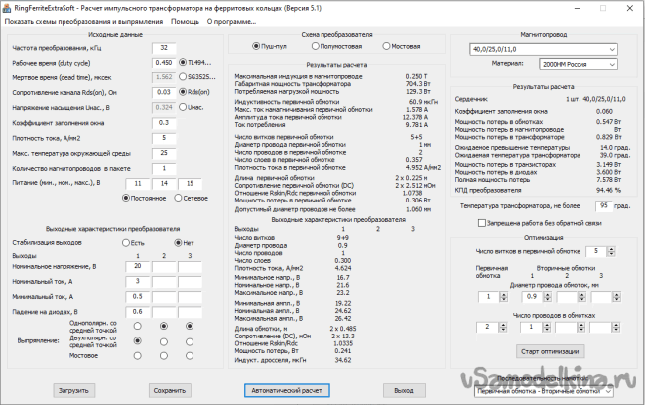Open the О программе menu

[229, 20]
